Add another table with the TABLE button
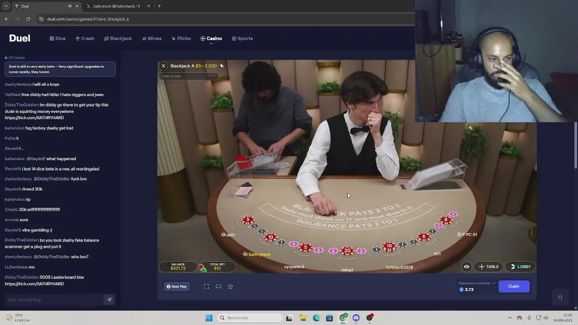The height and width of the screenshot is (325, 578). coord(489,267)
